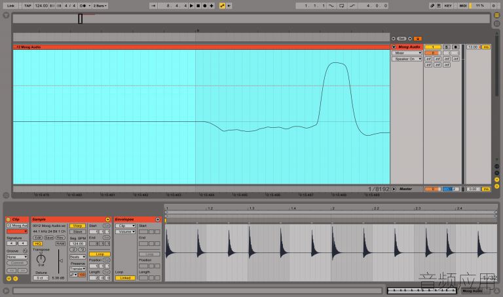The image size is (503, 297).
Task: Open the warp mode dropdown showing Beats
Action: (x=77, y=257)
